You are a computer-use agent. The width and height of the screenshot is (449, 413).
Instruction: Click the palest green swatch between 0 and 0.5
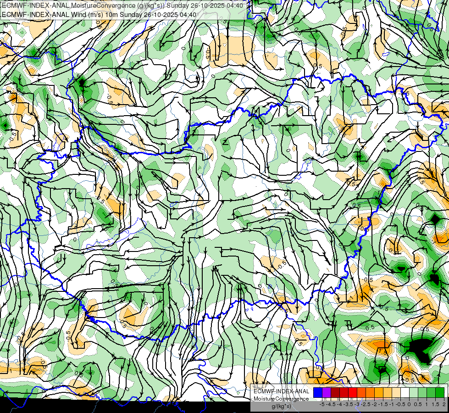coord(414,393)
